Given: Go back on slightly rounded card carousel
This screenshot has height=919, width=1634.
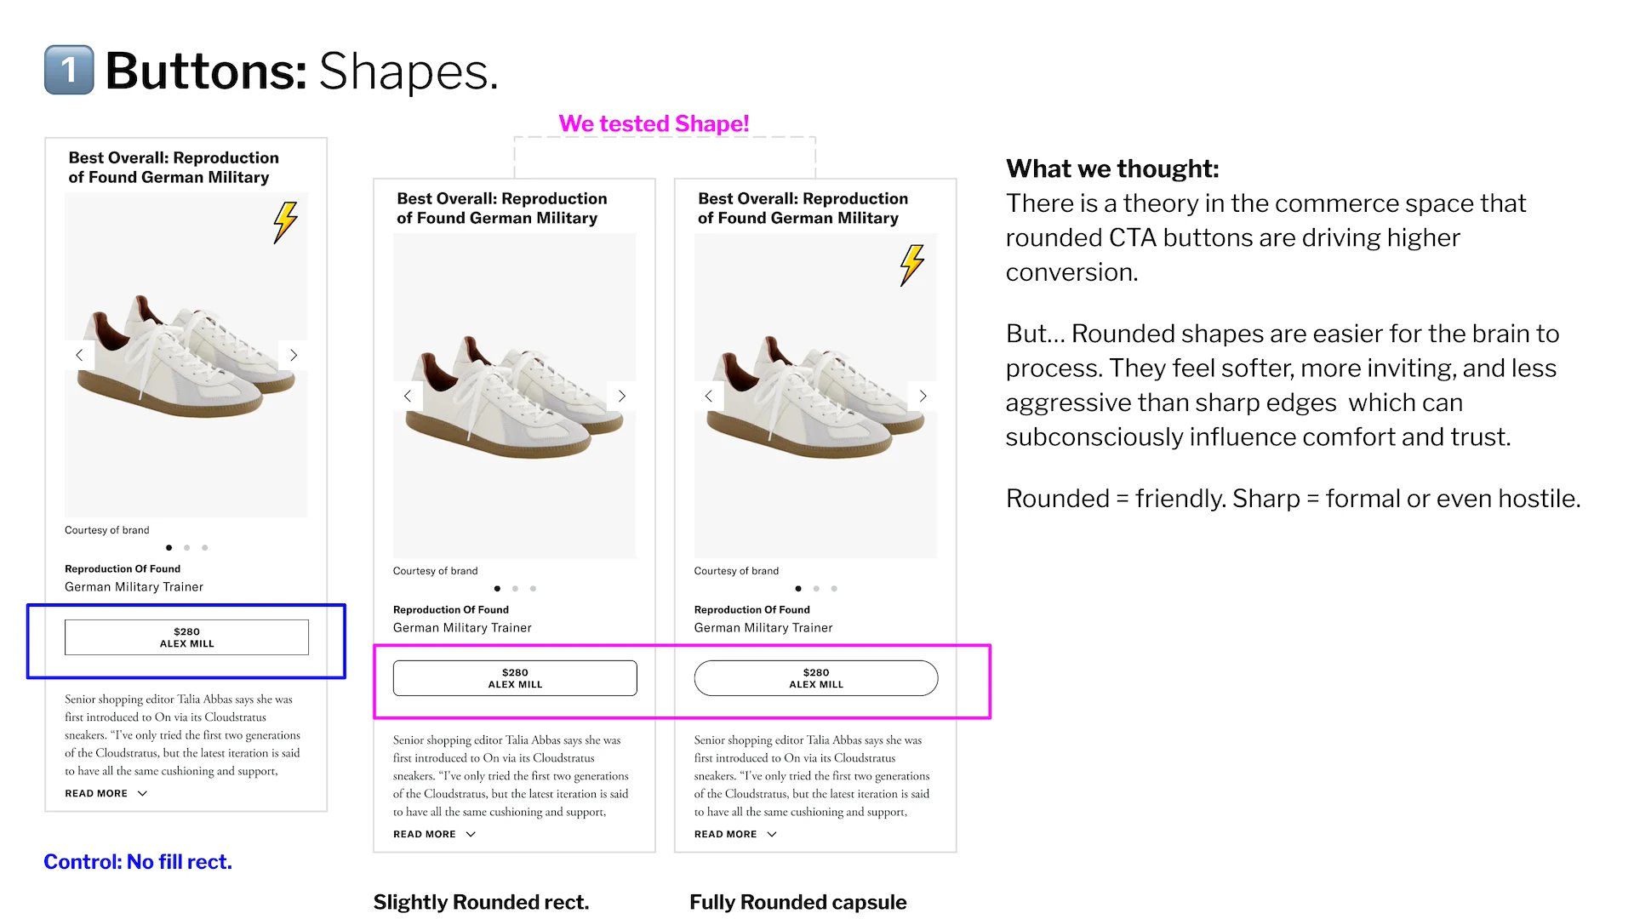Looking at the screenshot, I should click(408, 396).
